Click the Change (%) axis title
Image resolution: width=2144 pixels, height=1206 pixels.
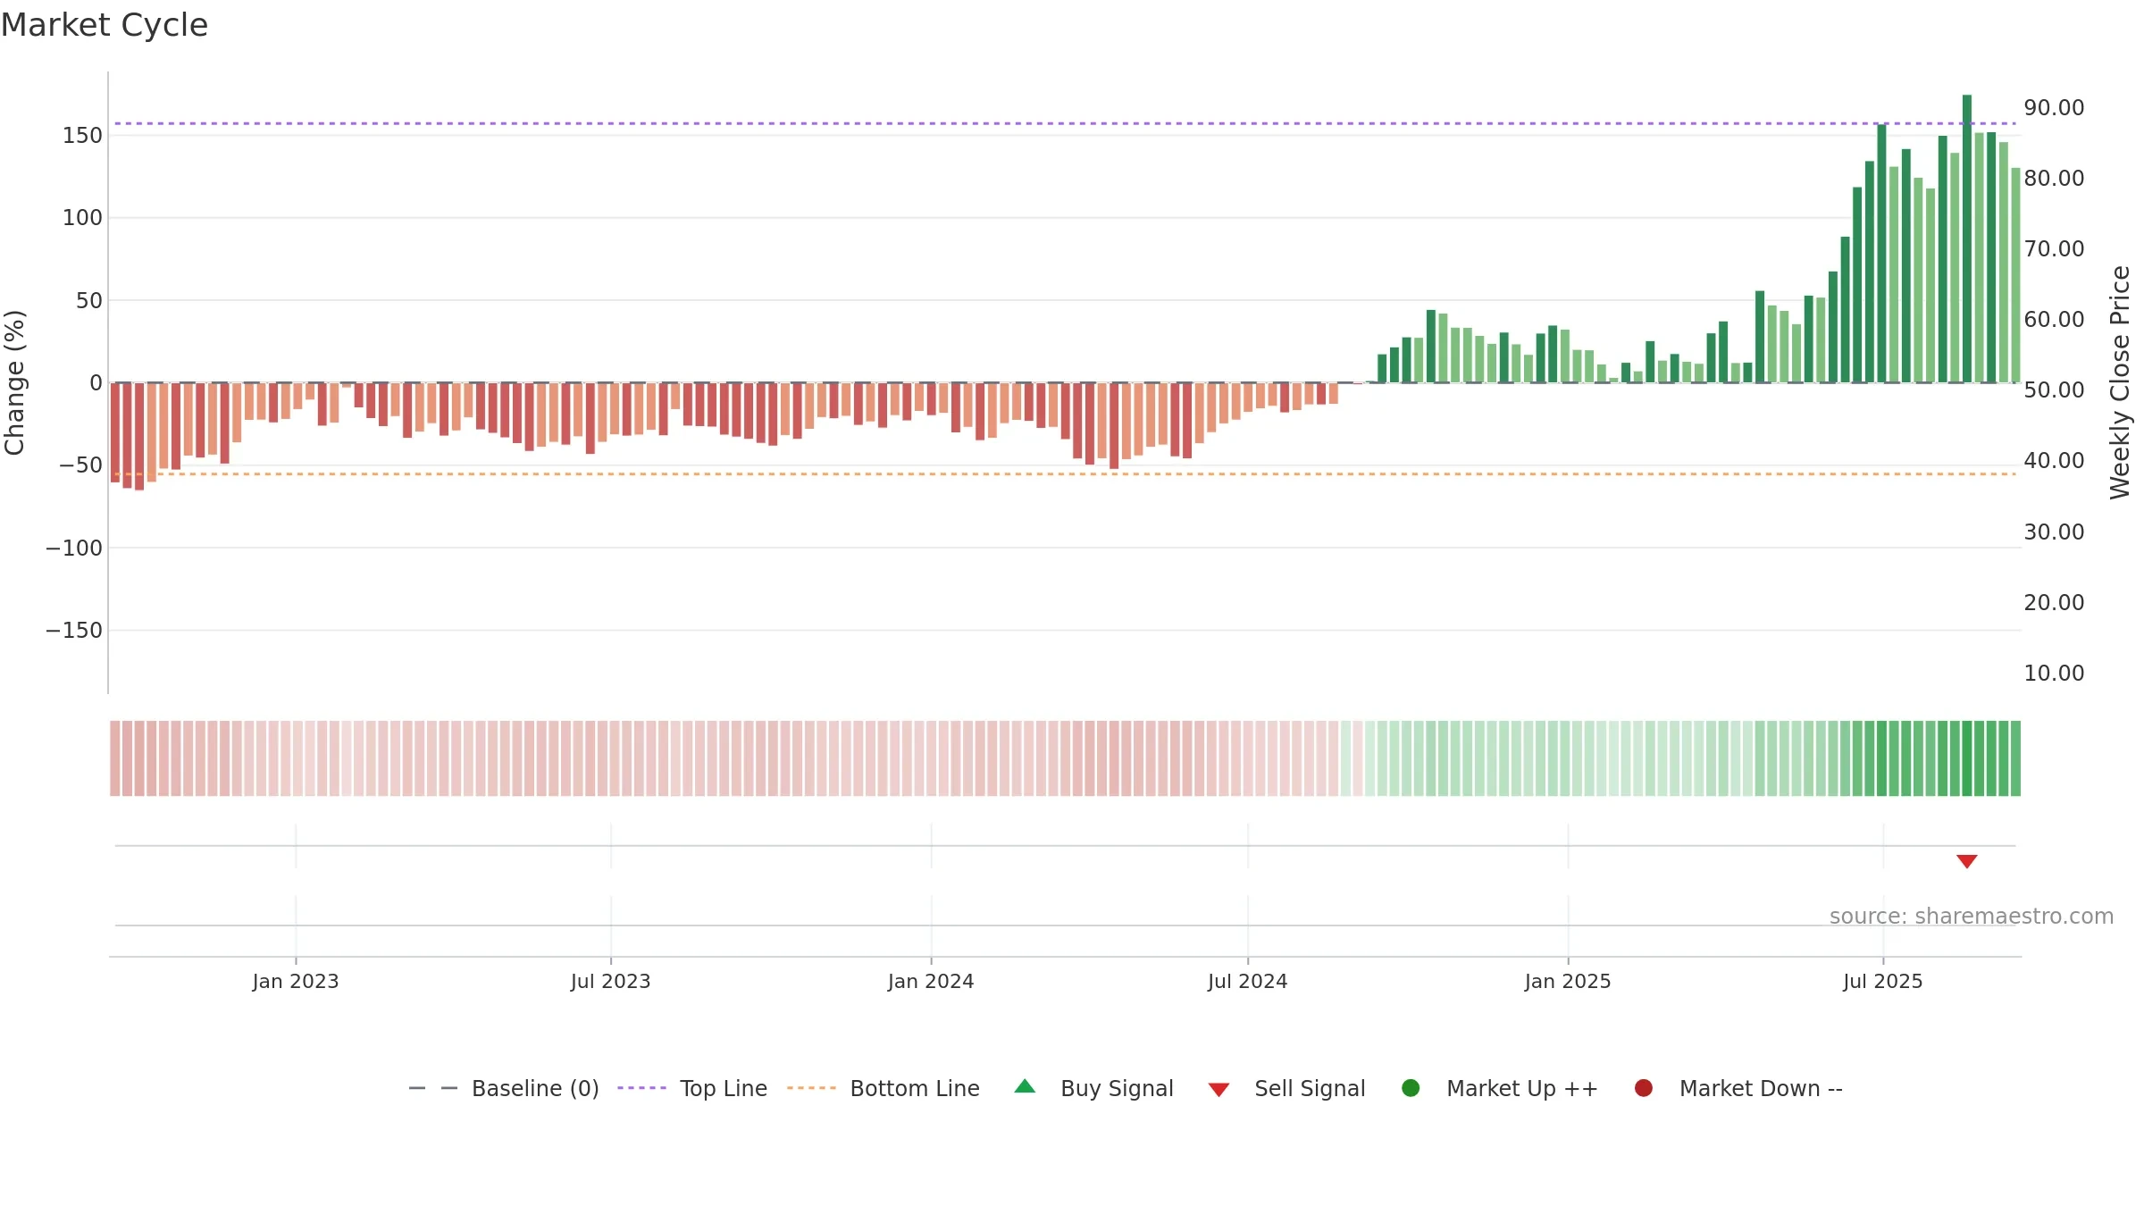[x=14, y=382]
